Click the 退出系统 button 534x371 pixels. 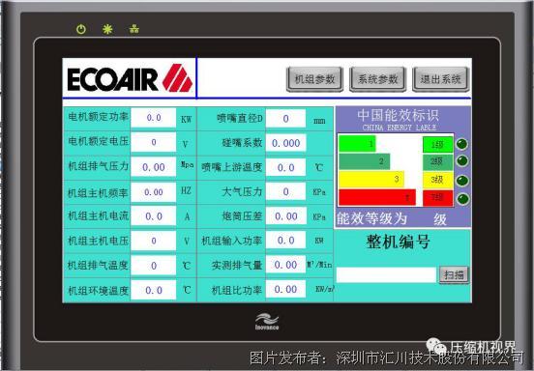pos(441,79)
